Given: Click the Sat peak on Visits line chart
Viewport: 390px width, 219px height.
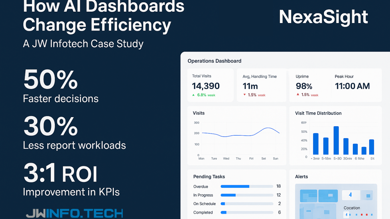Looking at the screenshot, I should pos(268,128).
